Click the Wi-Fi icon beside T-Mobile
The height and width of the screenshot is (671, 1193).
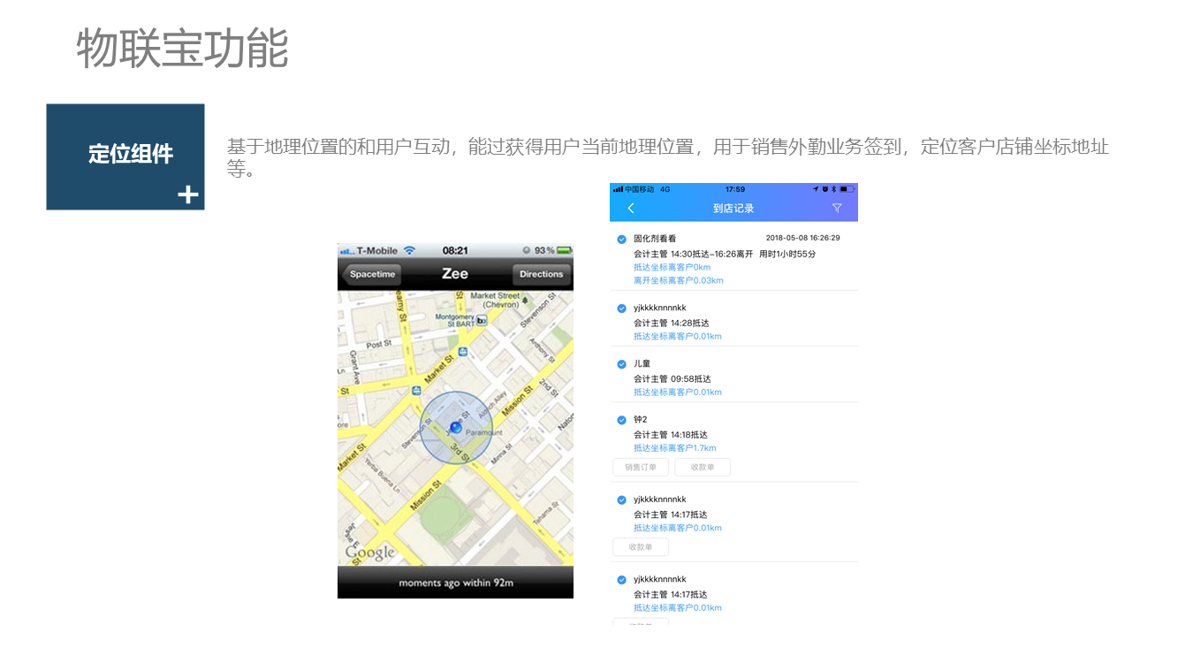409,250
